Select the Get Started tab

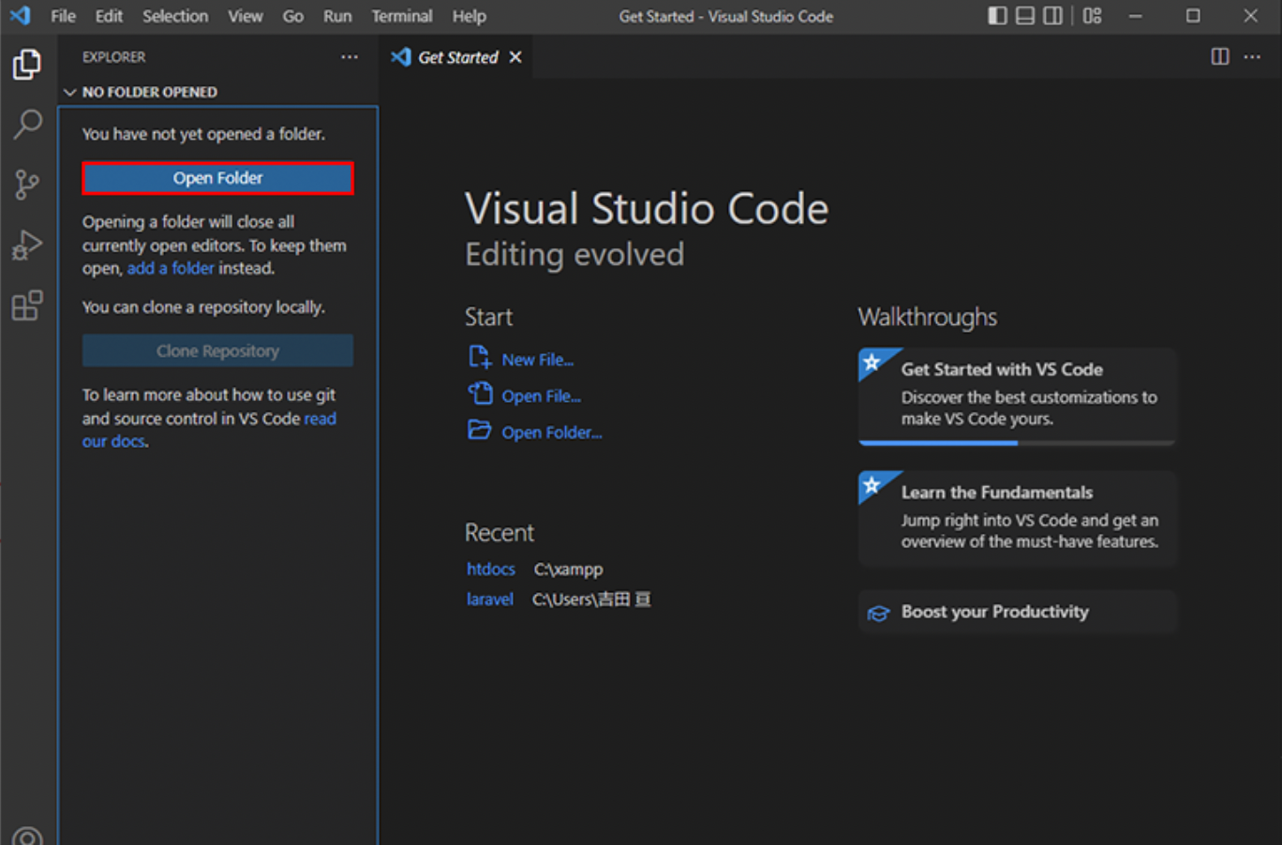pos(456,57)
